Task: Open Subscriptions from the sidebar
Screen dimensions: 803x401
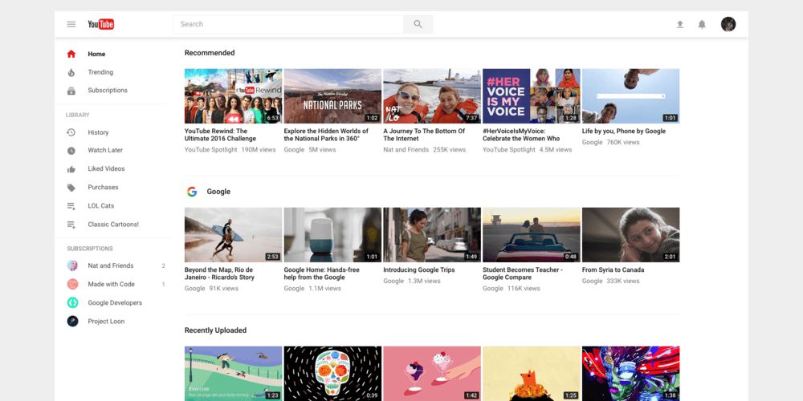Action: (108, 90)
